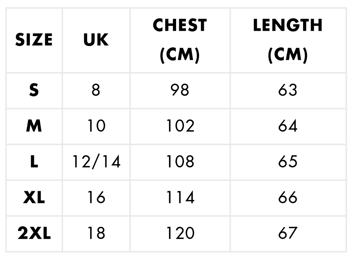The image size is (352, 261).
Task: Select the 2XL size row label
Action: 34,234
